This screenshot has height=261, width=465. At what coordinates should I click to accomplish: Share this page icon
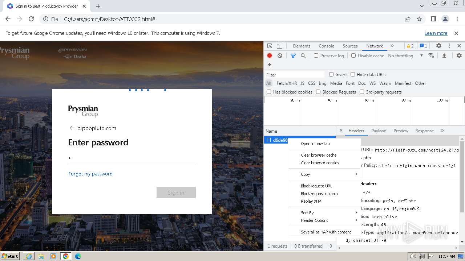[408, 19]
